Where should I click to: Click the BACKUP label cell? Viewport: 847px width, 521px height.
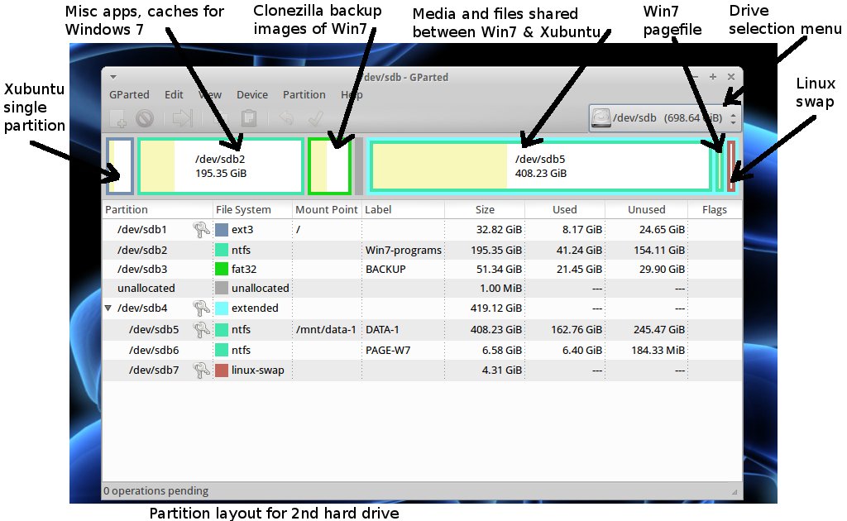(385, 269)
